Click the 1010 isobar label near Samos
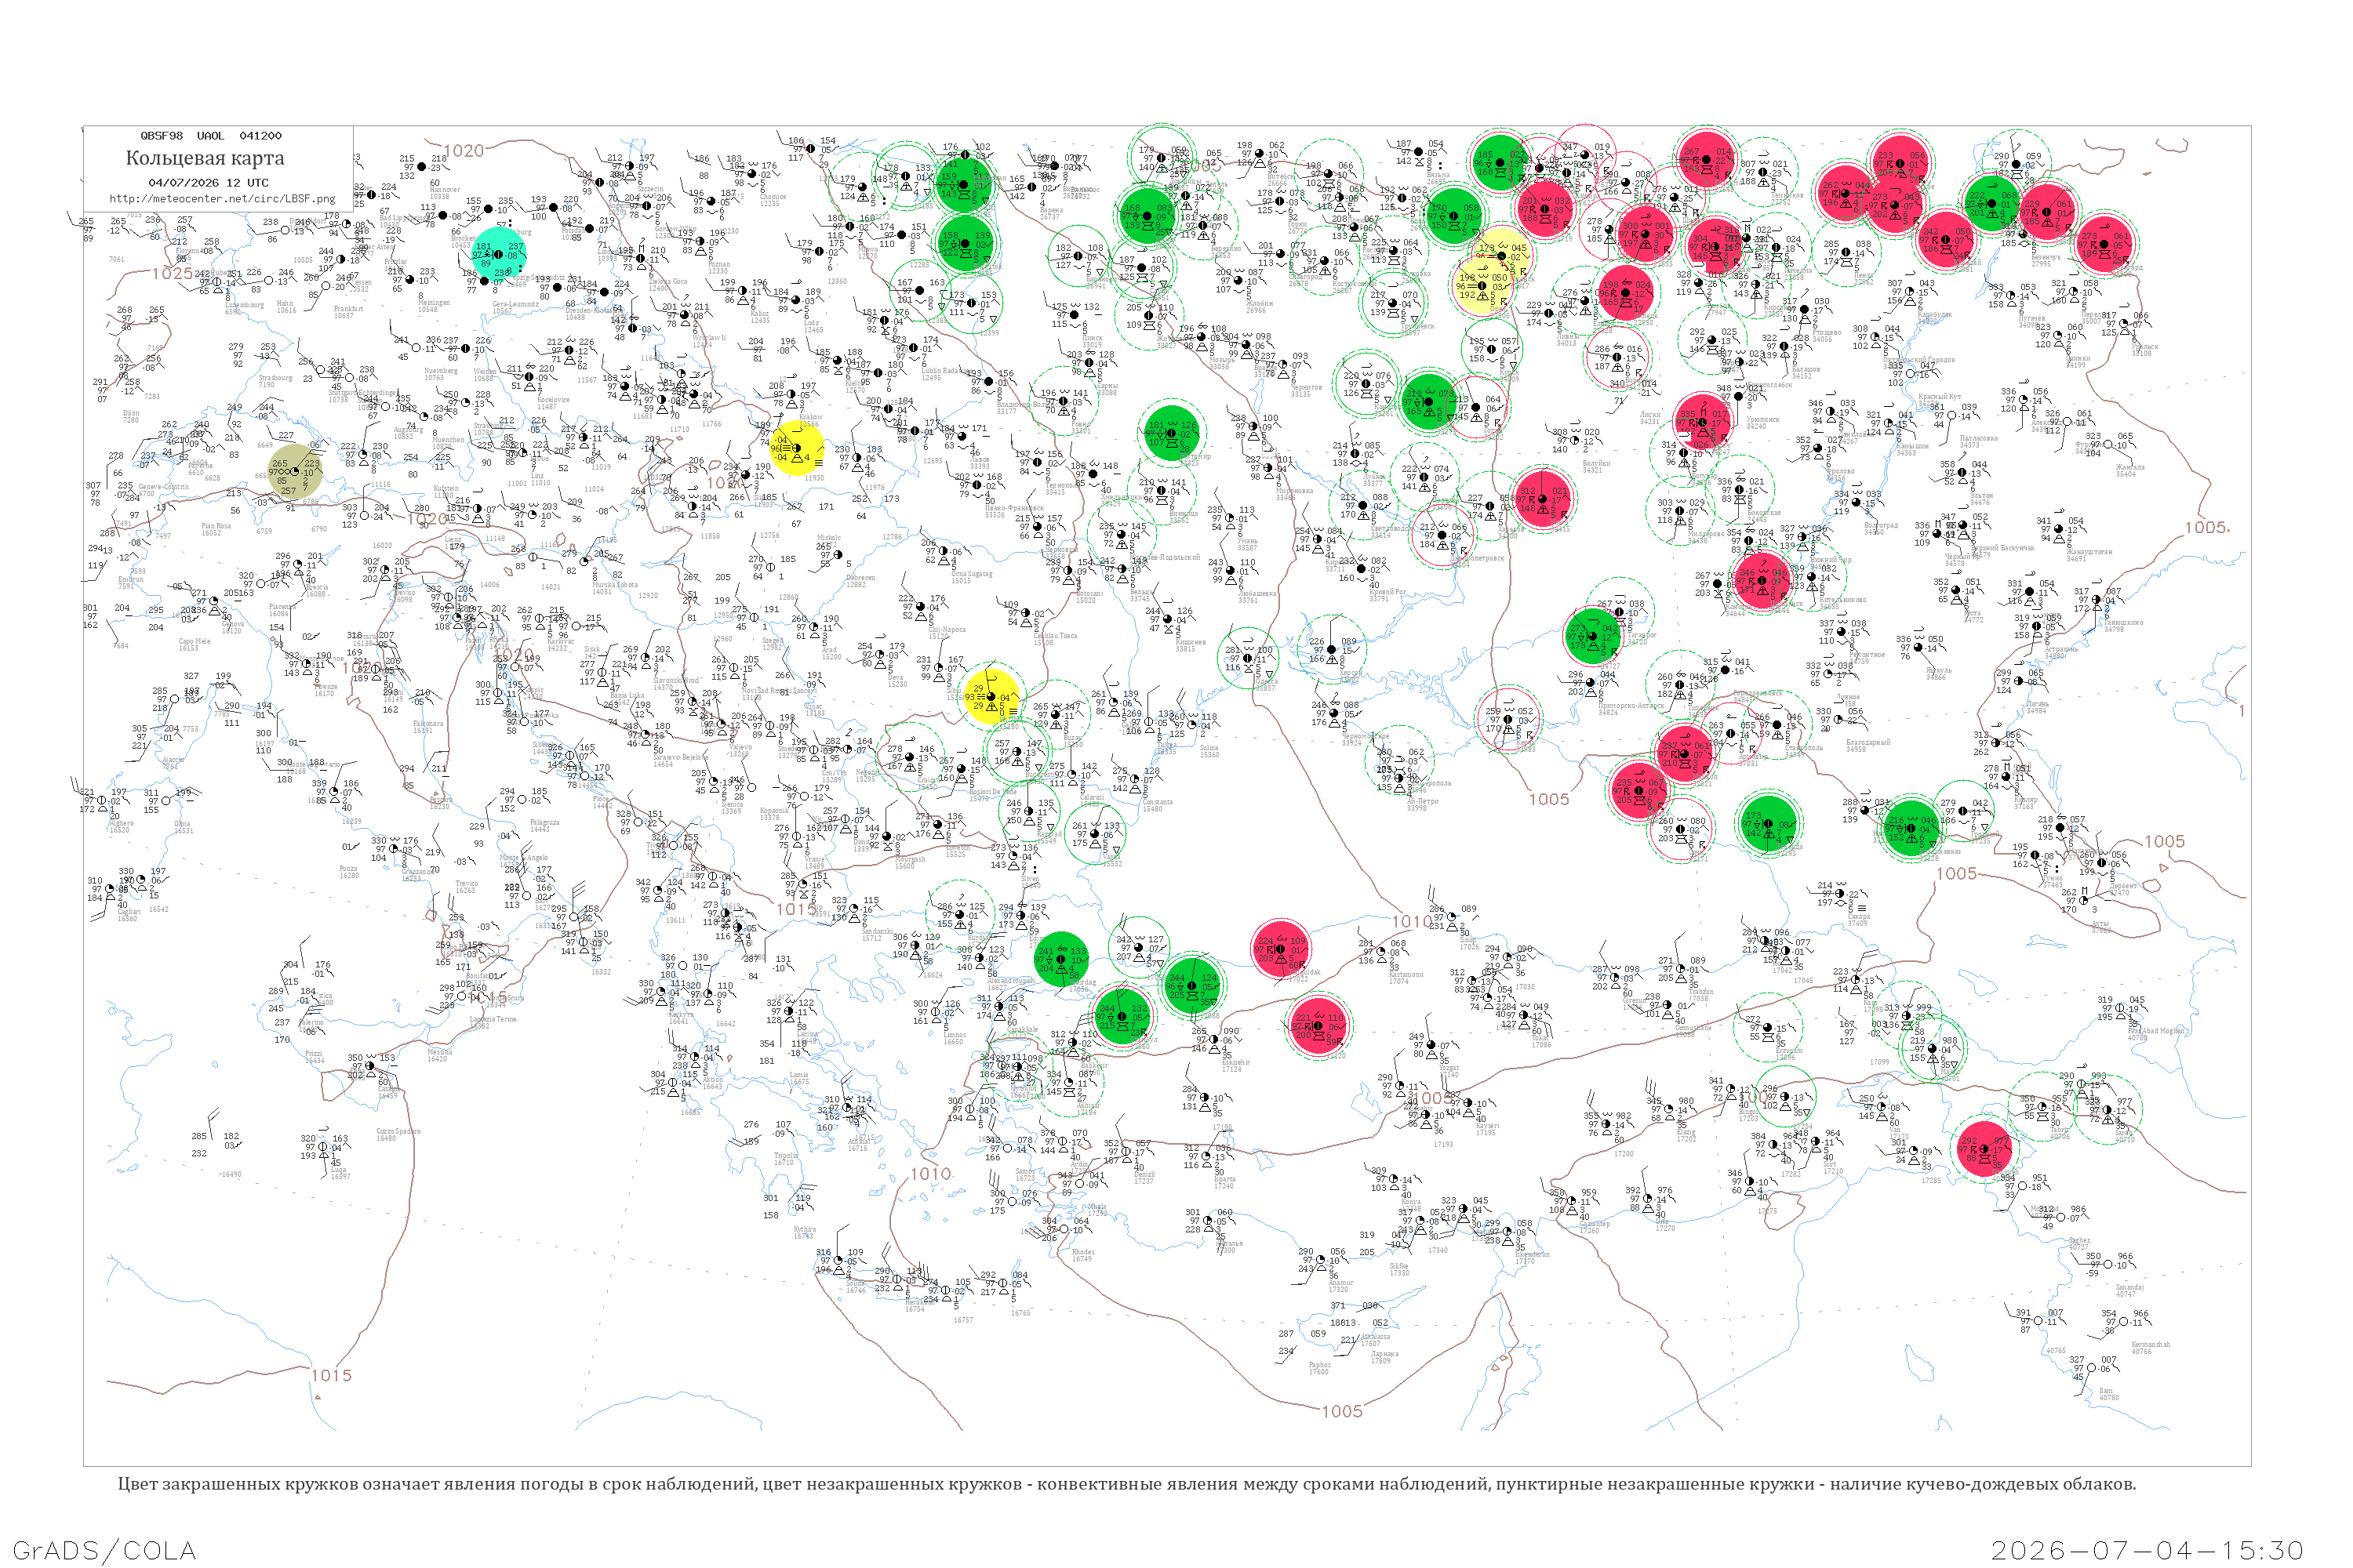Image resolution: width=2353 pixels, height=1568 pixels. 930,1174
